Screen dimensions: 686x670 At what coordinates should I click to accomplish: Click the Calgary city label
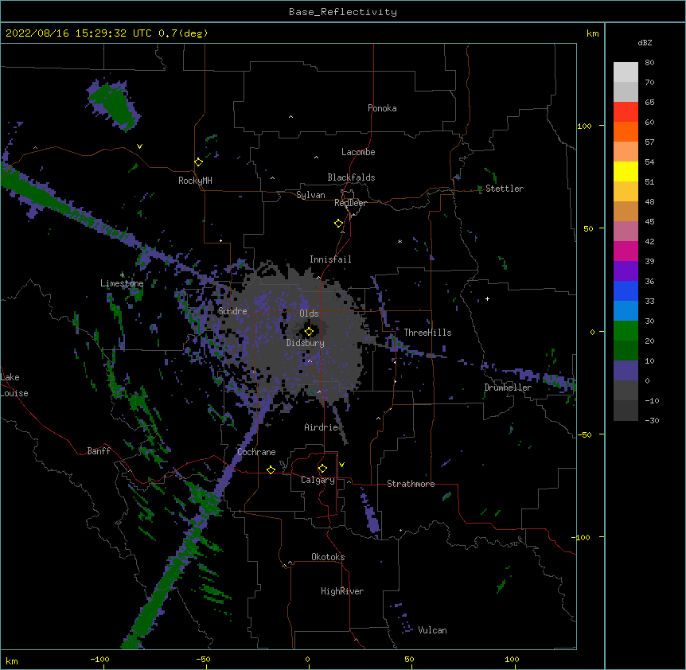(318, 480)
